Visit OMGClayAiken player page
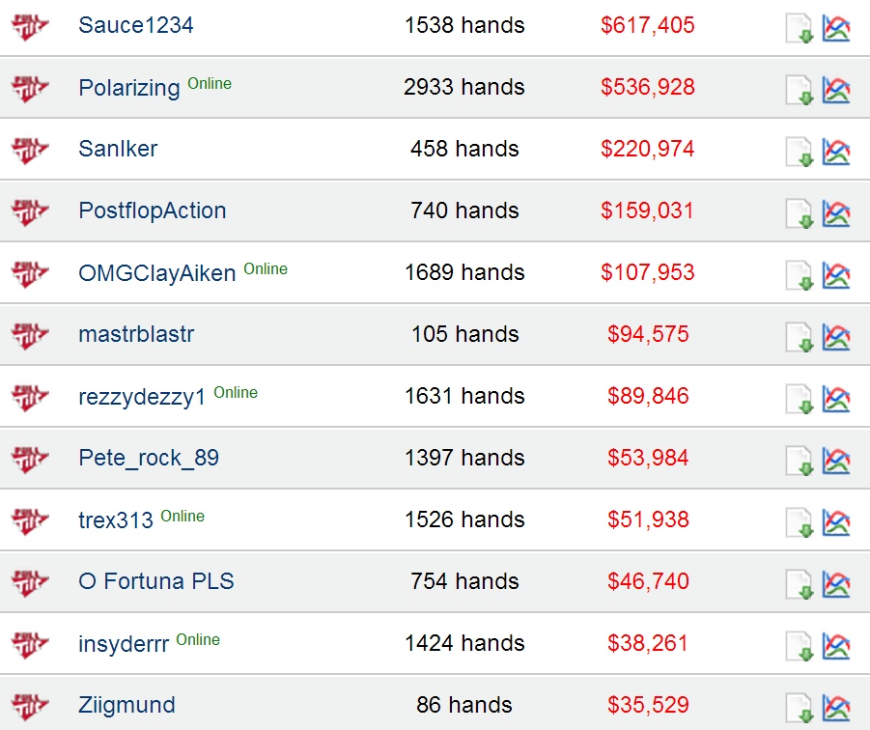This screenshot has height=730, width=870. (x=157, y=273)
